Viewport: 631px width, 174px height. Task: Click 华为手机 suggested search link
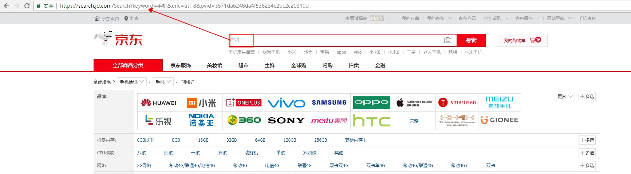tap(271, 52)
